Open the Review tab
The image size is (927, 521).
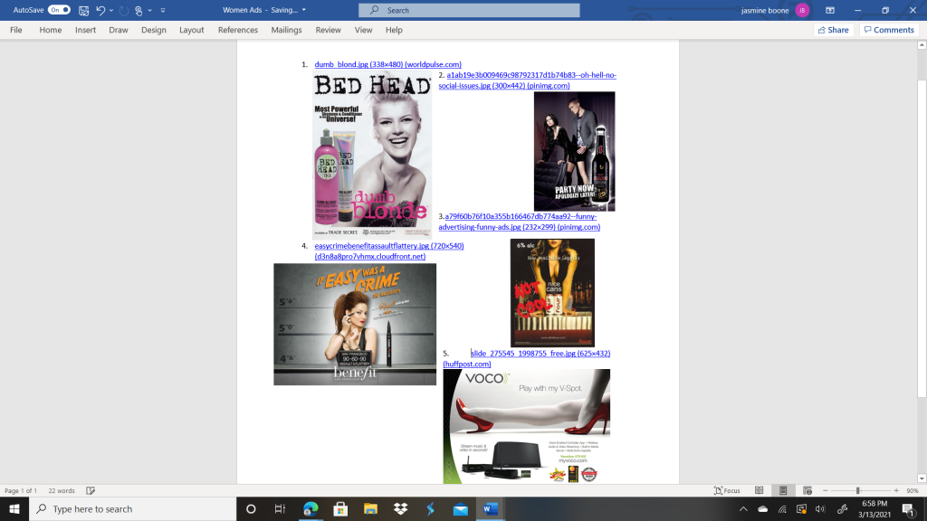[x=328, y=30]
